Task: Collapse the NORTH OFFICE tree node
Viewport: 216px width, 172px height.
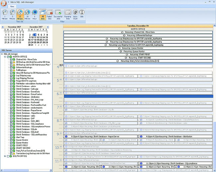Action: click(x=5, y=57)
